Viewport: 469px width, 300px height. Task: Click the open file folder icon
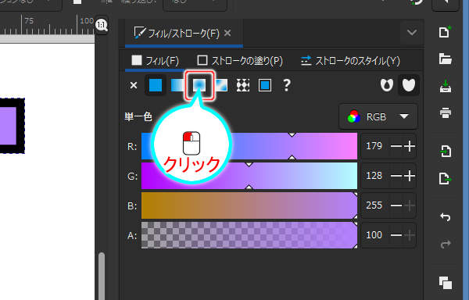click(445, 59)
